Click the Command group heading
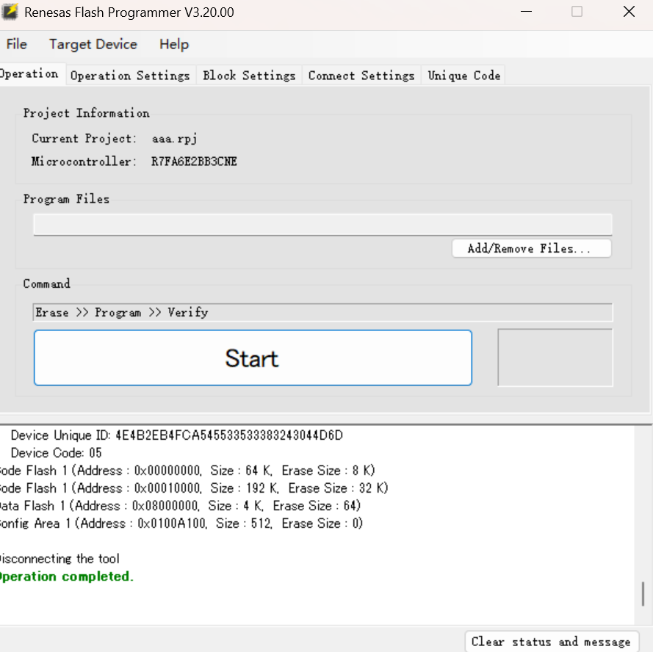This screenshot has width=653, height=652. click(47, 284)
